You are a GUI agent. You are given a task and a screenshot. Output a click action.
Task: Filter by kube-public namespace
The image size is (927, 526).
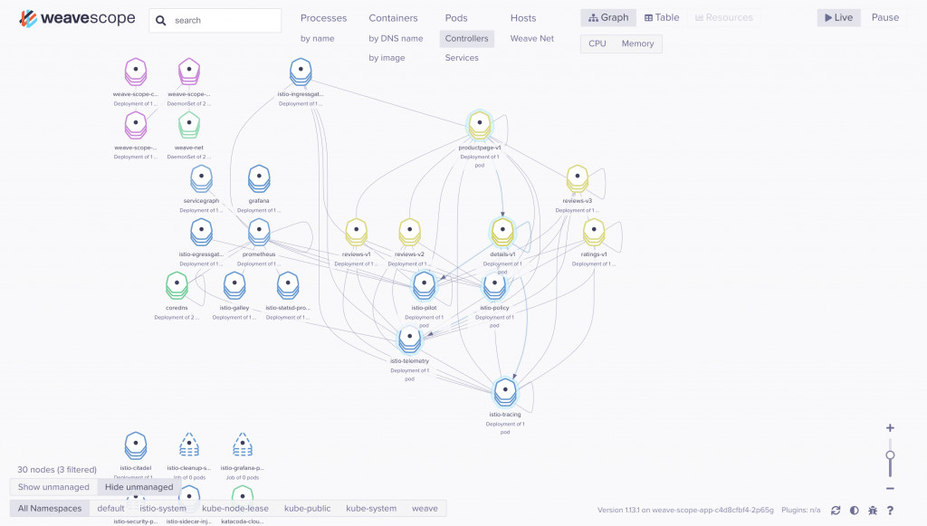(x=308, y=508)
